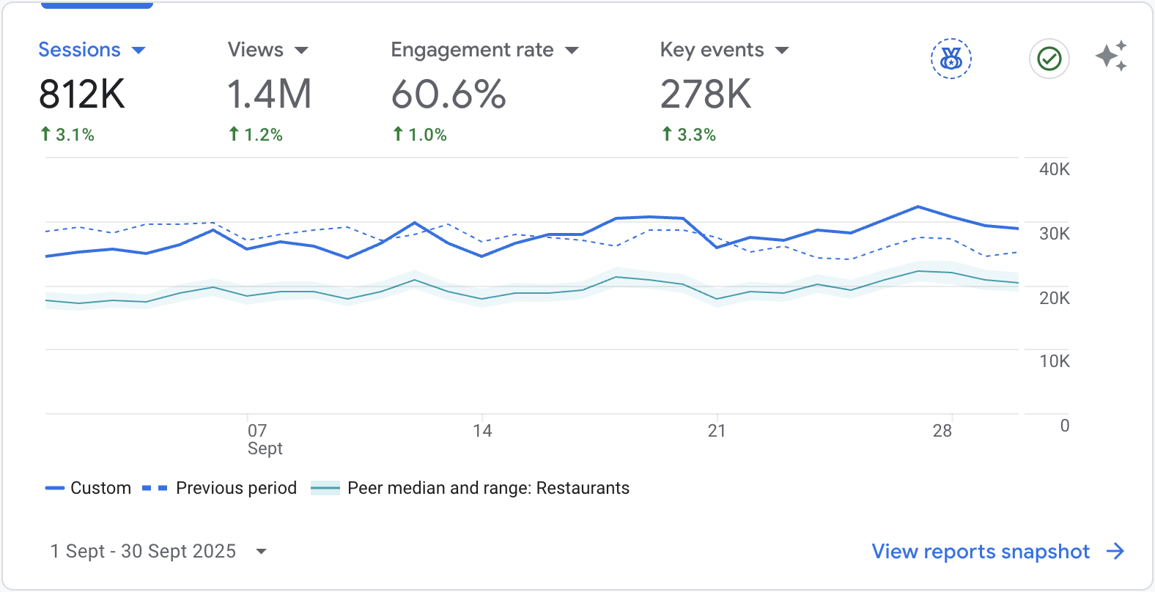This screenshot has height=592, width=1155.
Task: Click the 1 Sept - 30 Sept 2025 date range
Action: [143, 551]
